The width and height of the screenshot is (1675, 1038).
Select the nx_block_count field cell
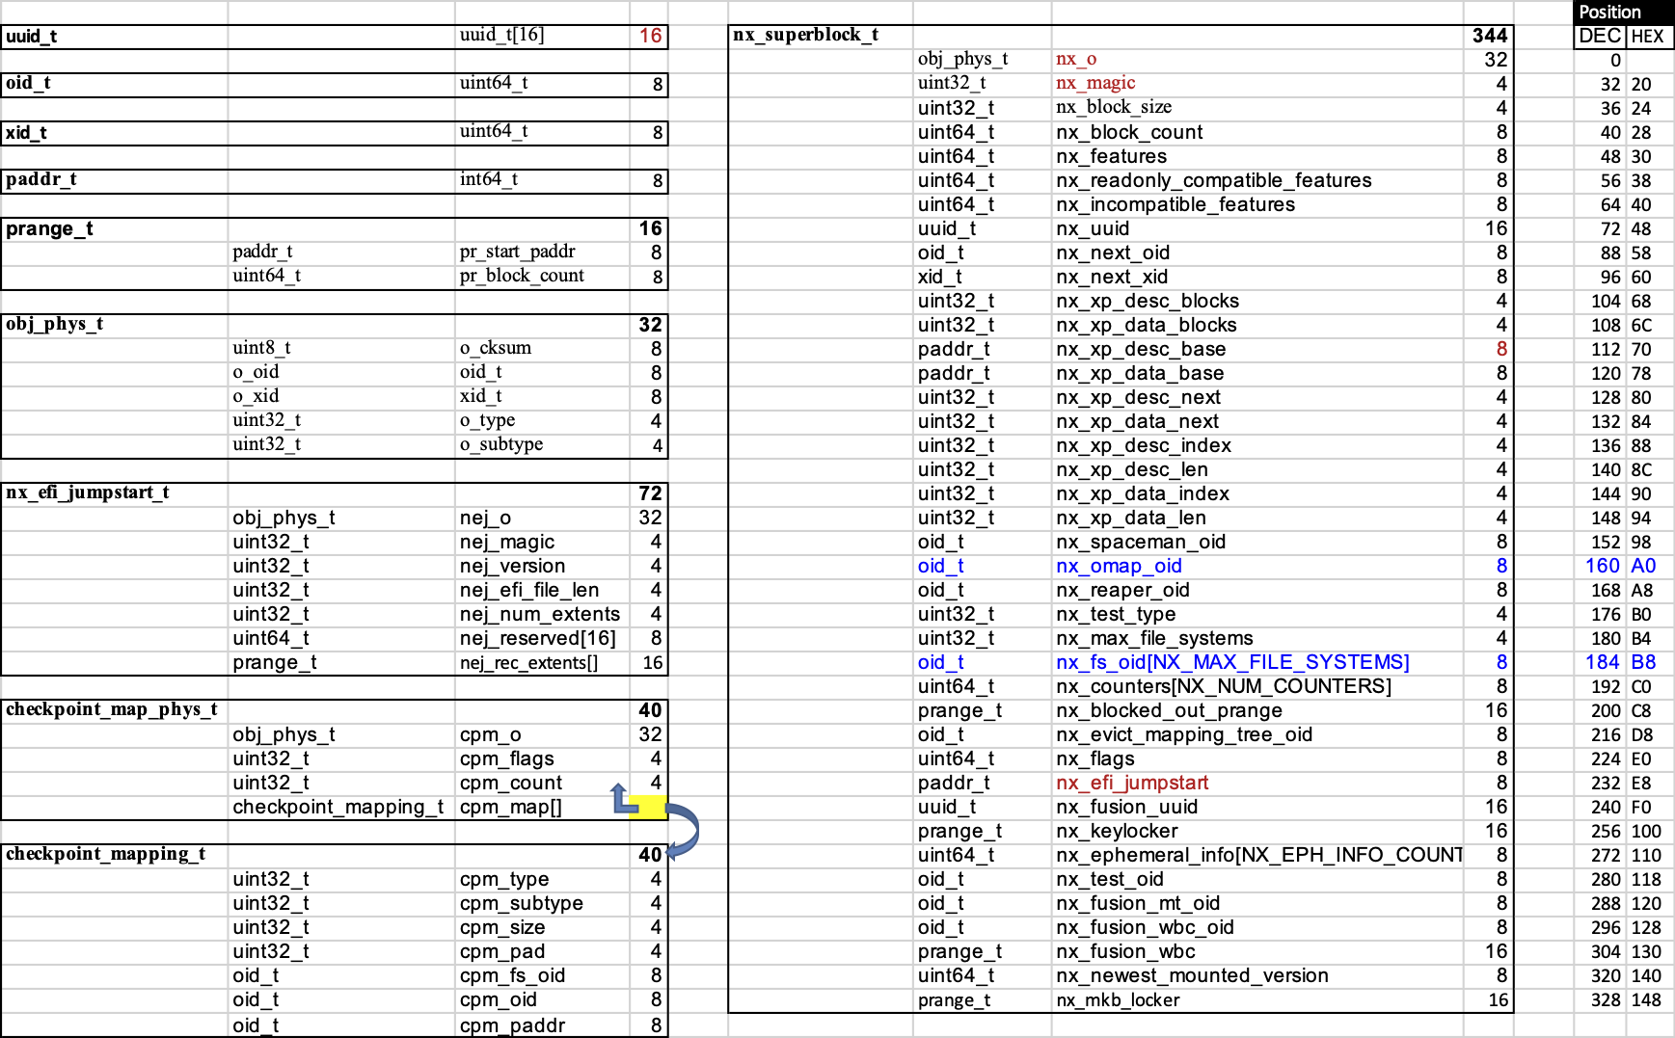(1257, 132)
